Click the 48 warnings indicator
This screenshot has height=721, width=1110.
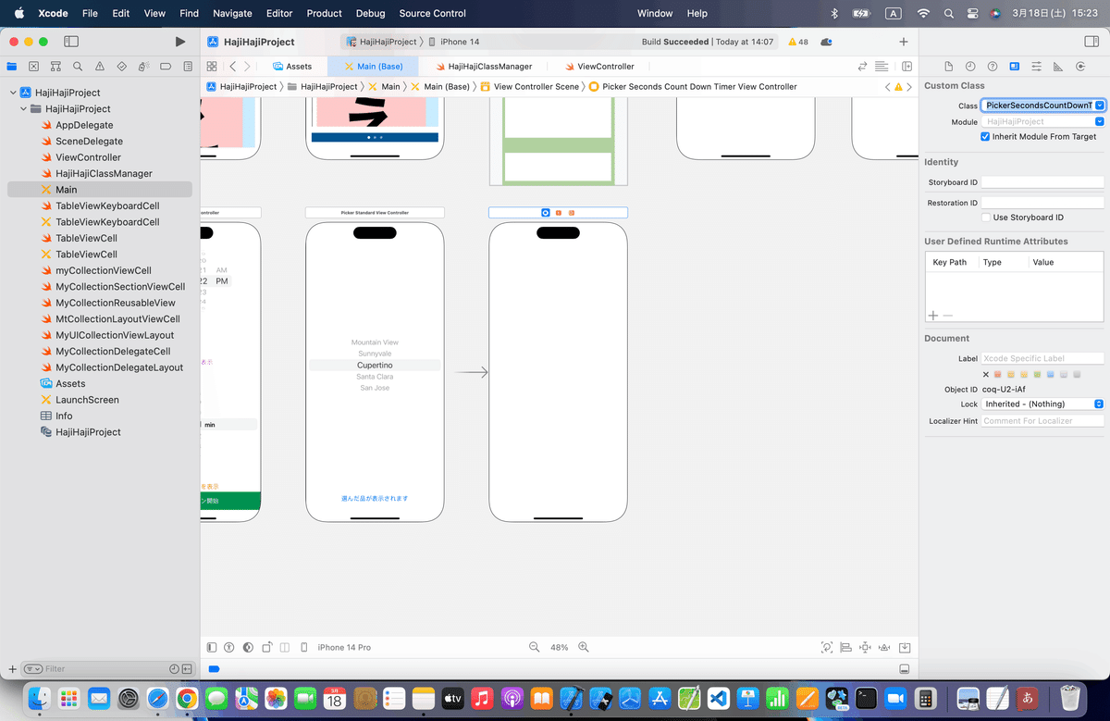click(x=797, y=42)
